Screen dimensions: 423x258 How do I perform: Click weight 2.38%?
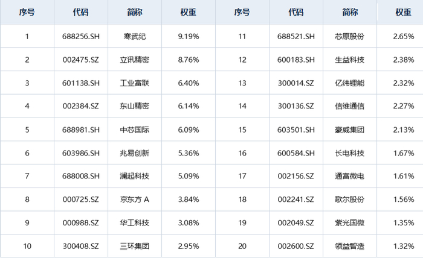pyautogui.click(x=403, y=60)
